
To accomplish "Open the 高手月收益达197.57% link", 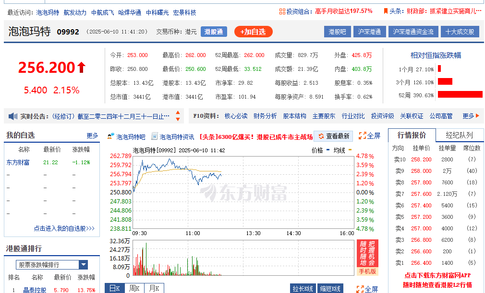I will [x=344, y=11].
